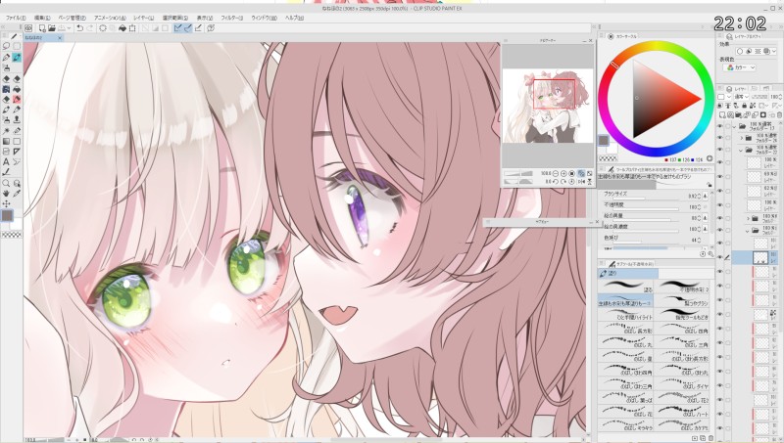Open the 通常 blend mode dropdown in Layer panel
The image size is (784, 443).
(741, 97)
